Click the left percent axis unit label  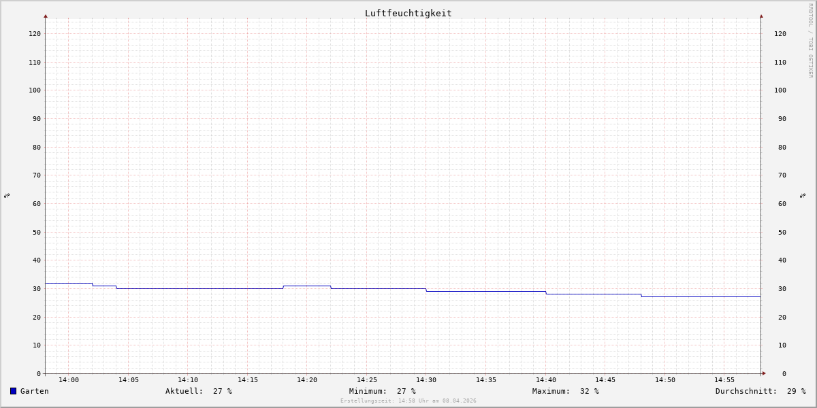(x=7, y=195)
